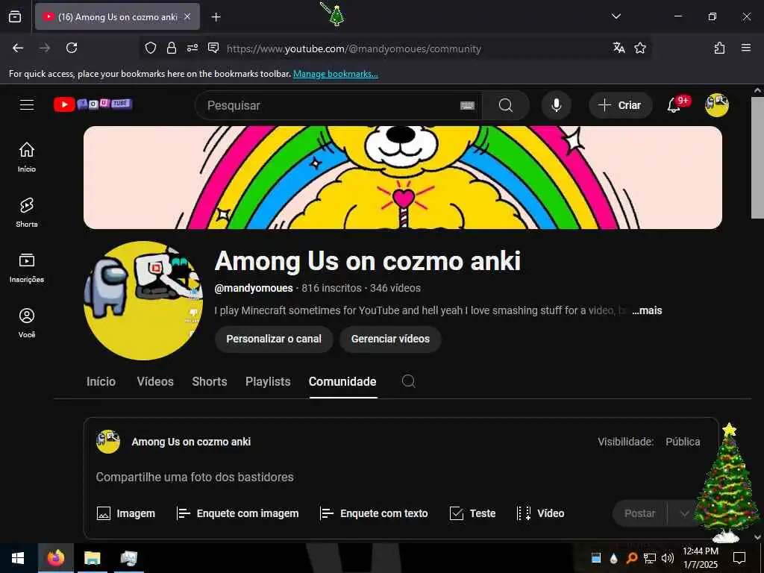764x573 pixels.
Task: Open site permissions icon in address bar
Action: [192, 48]
